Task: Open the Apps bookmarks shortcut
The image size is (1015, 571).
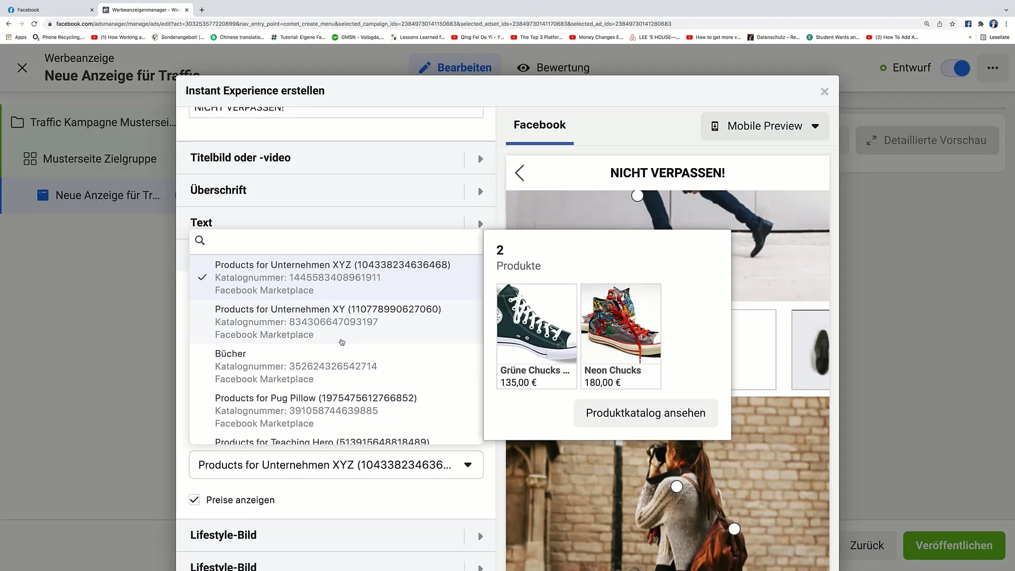Action: [x=16, y=37]
